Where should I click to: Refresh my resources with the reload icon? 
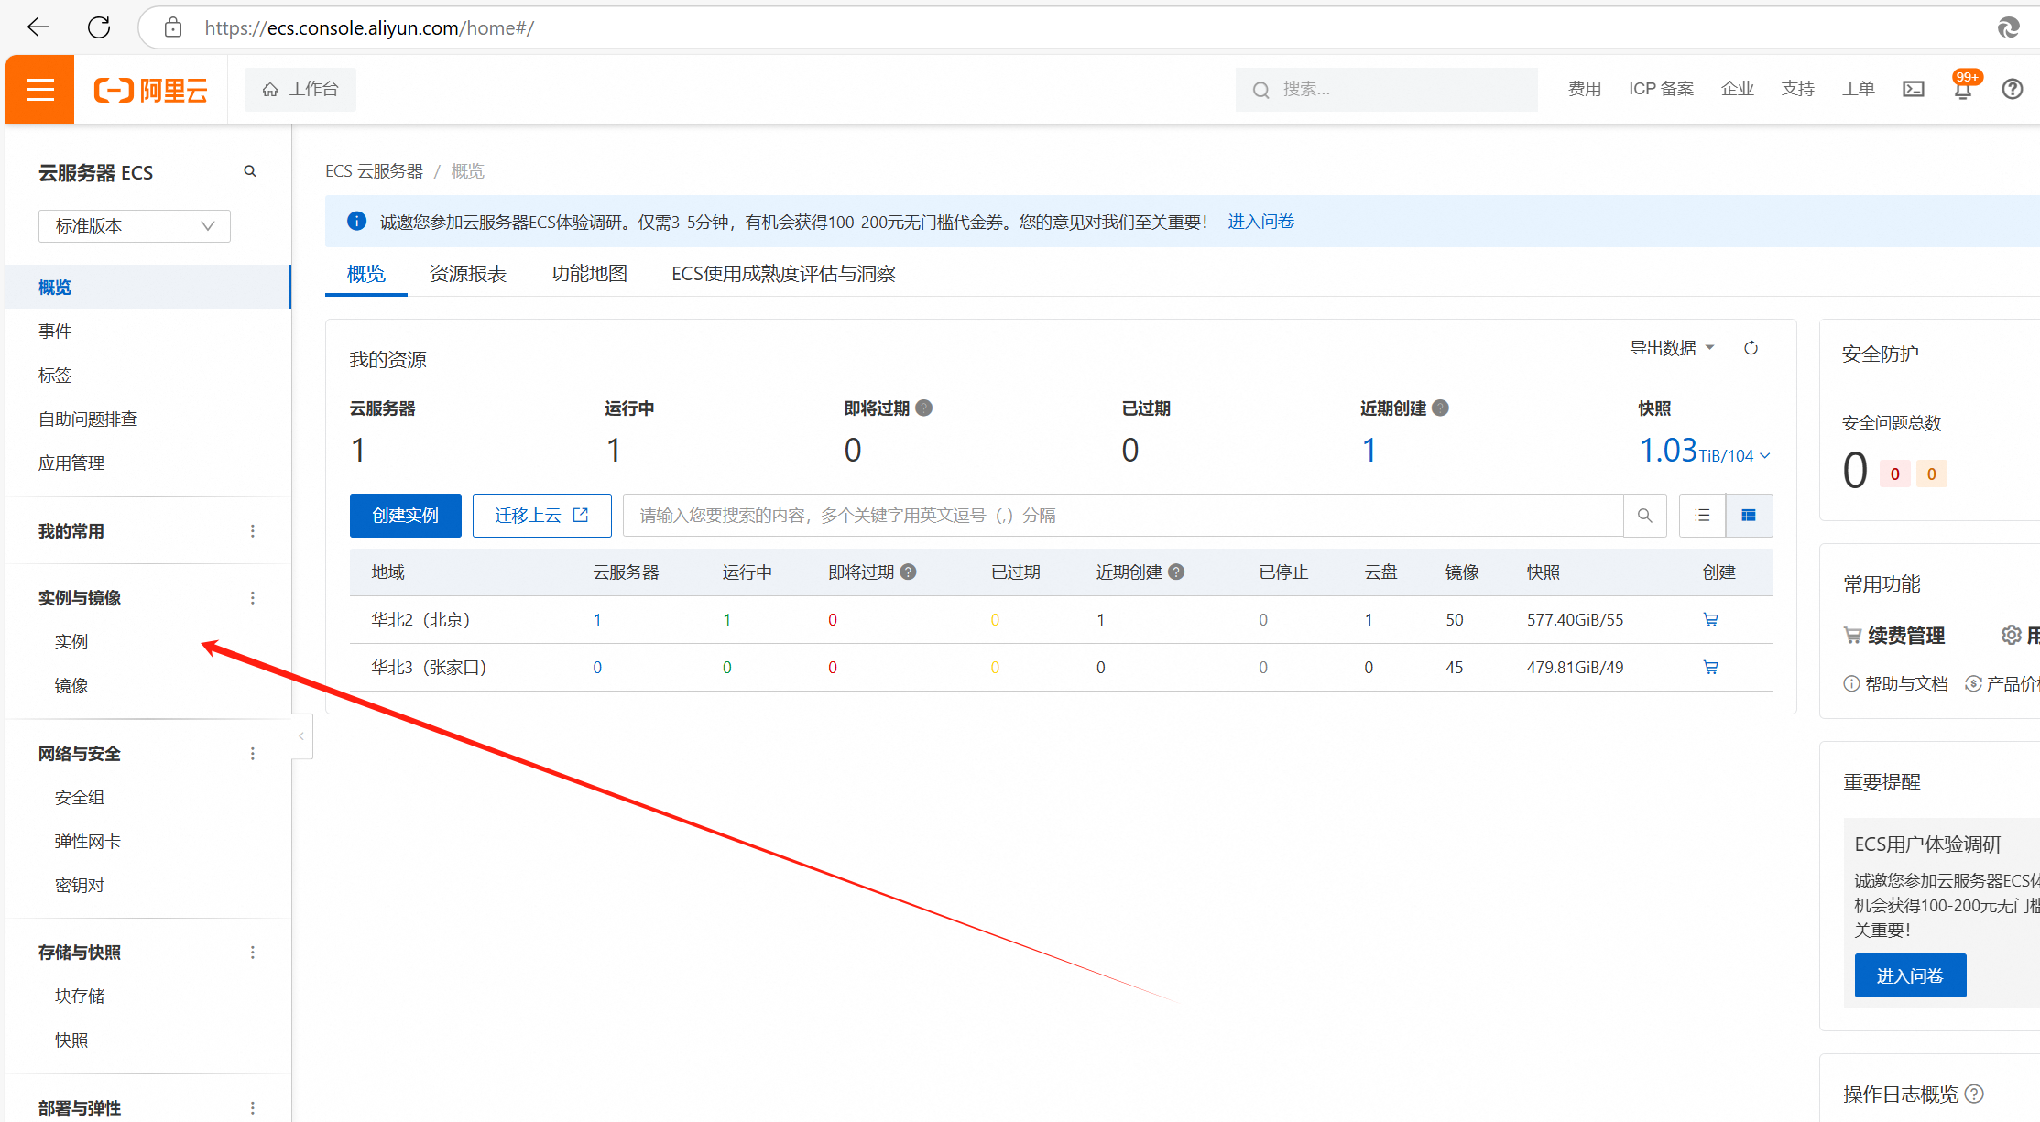(x=1751, y=348)
